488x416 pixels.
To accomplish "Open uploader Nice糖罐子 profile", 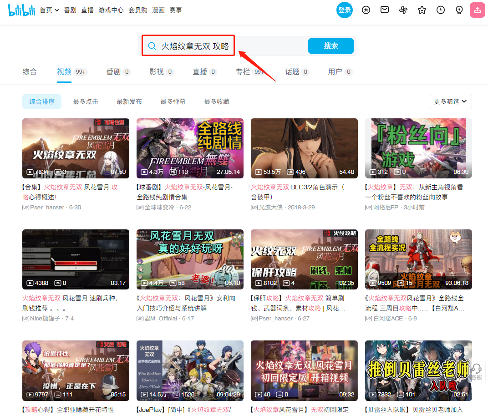I will [45, 318].
